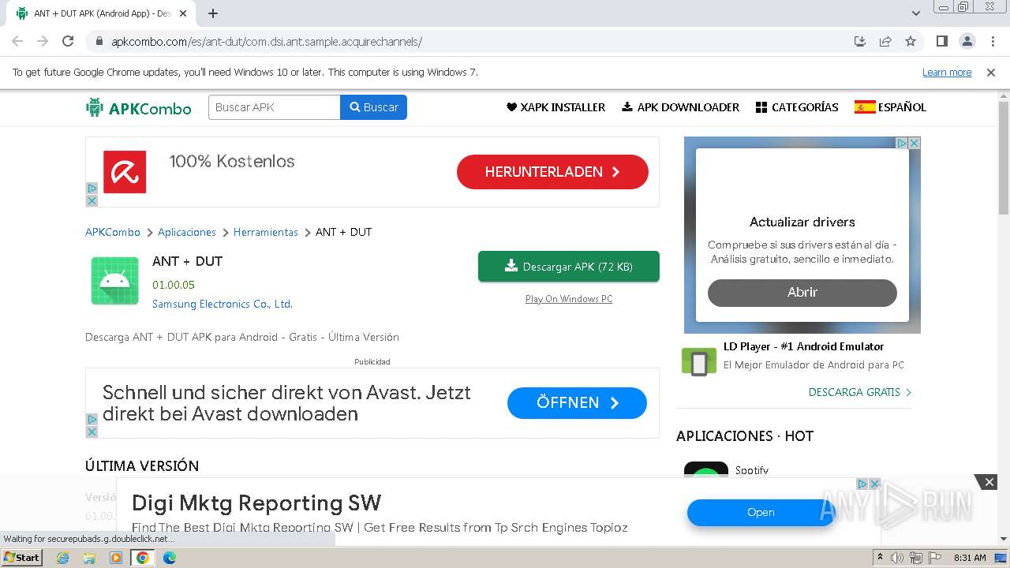Go to Herramientas breadcrumb link
1010x568 pixels.
[266, 232]
